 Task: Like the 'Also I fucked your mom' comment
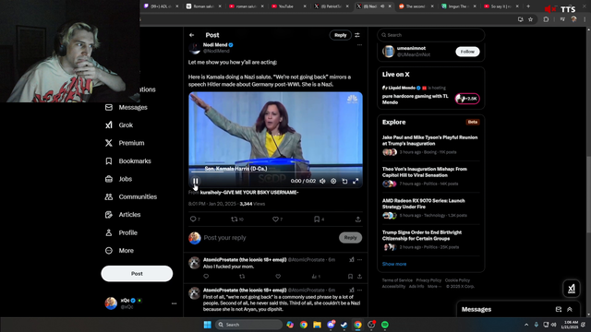coord(278,277)
